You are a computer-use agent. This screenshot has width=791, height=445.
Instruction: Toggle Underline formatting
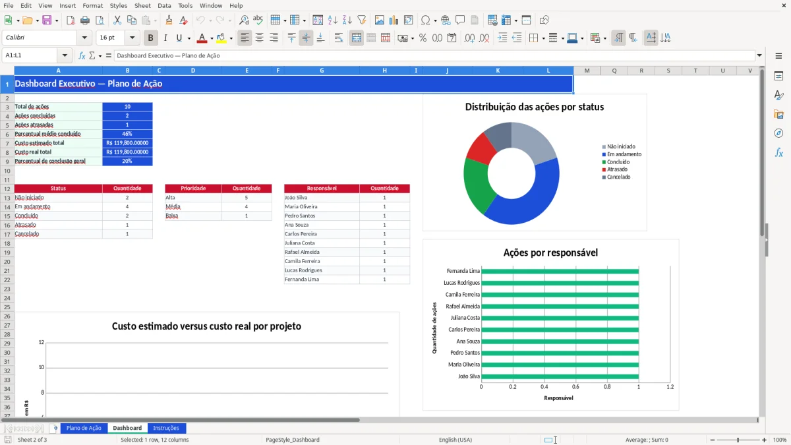point(179,38)
